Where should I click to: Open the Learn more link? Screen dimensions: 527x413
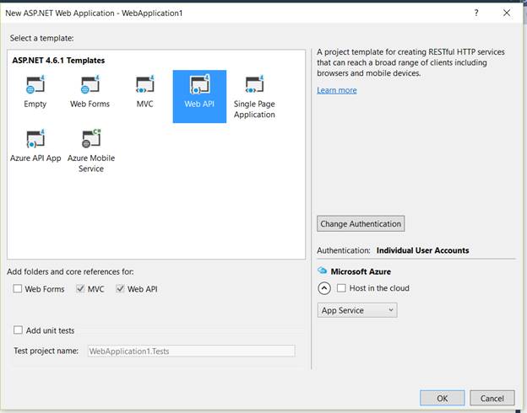coord(337,90)
